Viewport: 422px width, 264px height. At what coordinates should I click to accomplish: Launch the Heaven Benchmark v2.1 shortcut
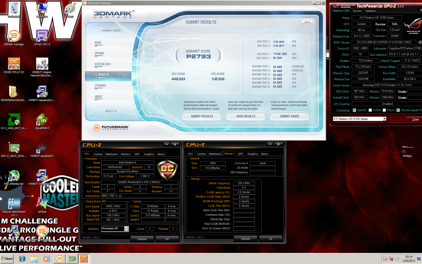click(x=14, y=207)
